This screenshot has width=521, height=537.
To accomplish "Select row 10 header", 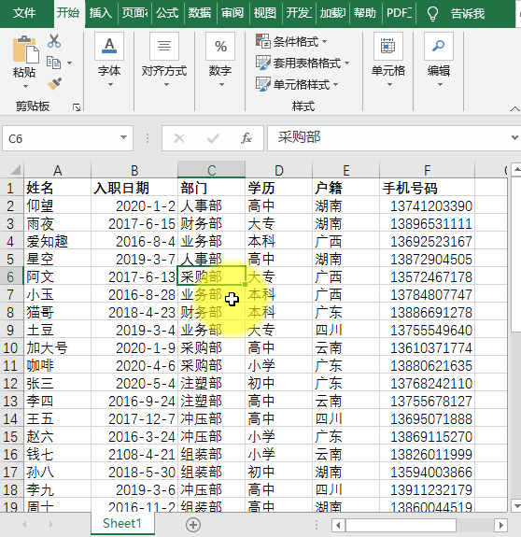I will 11,348.
